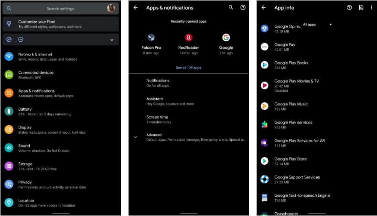Select Google Text-to-speech Engine 136 MB text

coord(302,198)
